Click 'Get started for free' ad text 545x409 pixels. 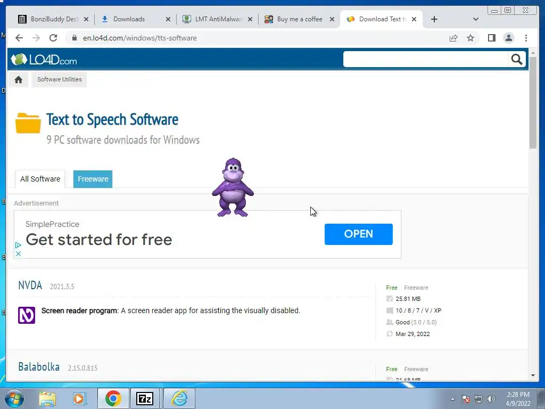98,240
